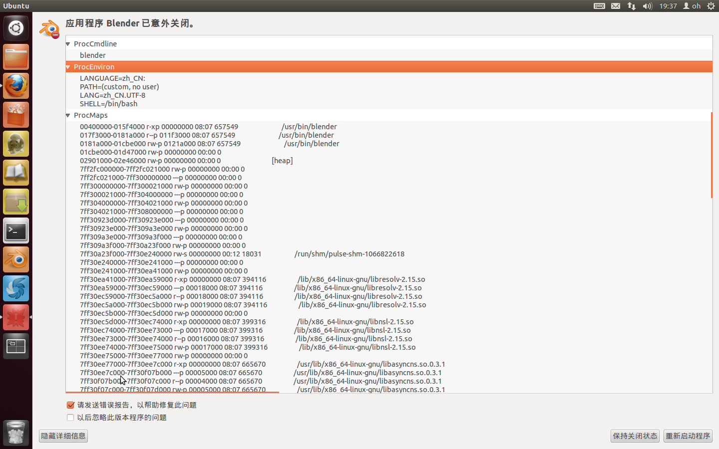Screen dimensions: 719x449
Task: Uncheck the send error report checkbox
Action: [x=70, y=405]
